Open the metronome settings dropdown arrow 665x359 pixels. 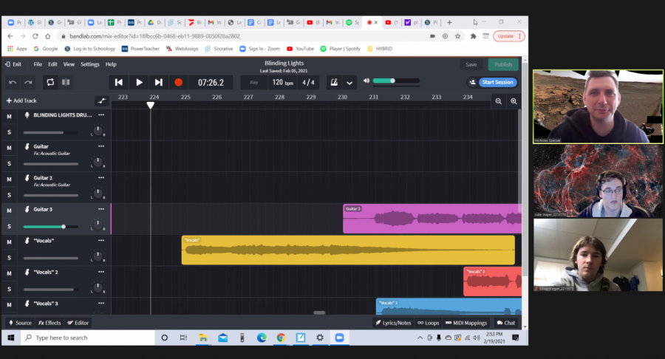click(349, 83)
